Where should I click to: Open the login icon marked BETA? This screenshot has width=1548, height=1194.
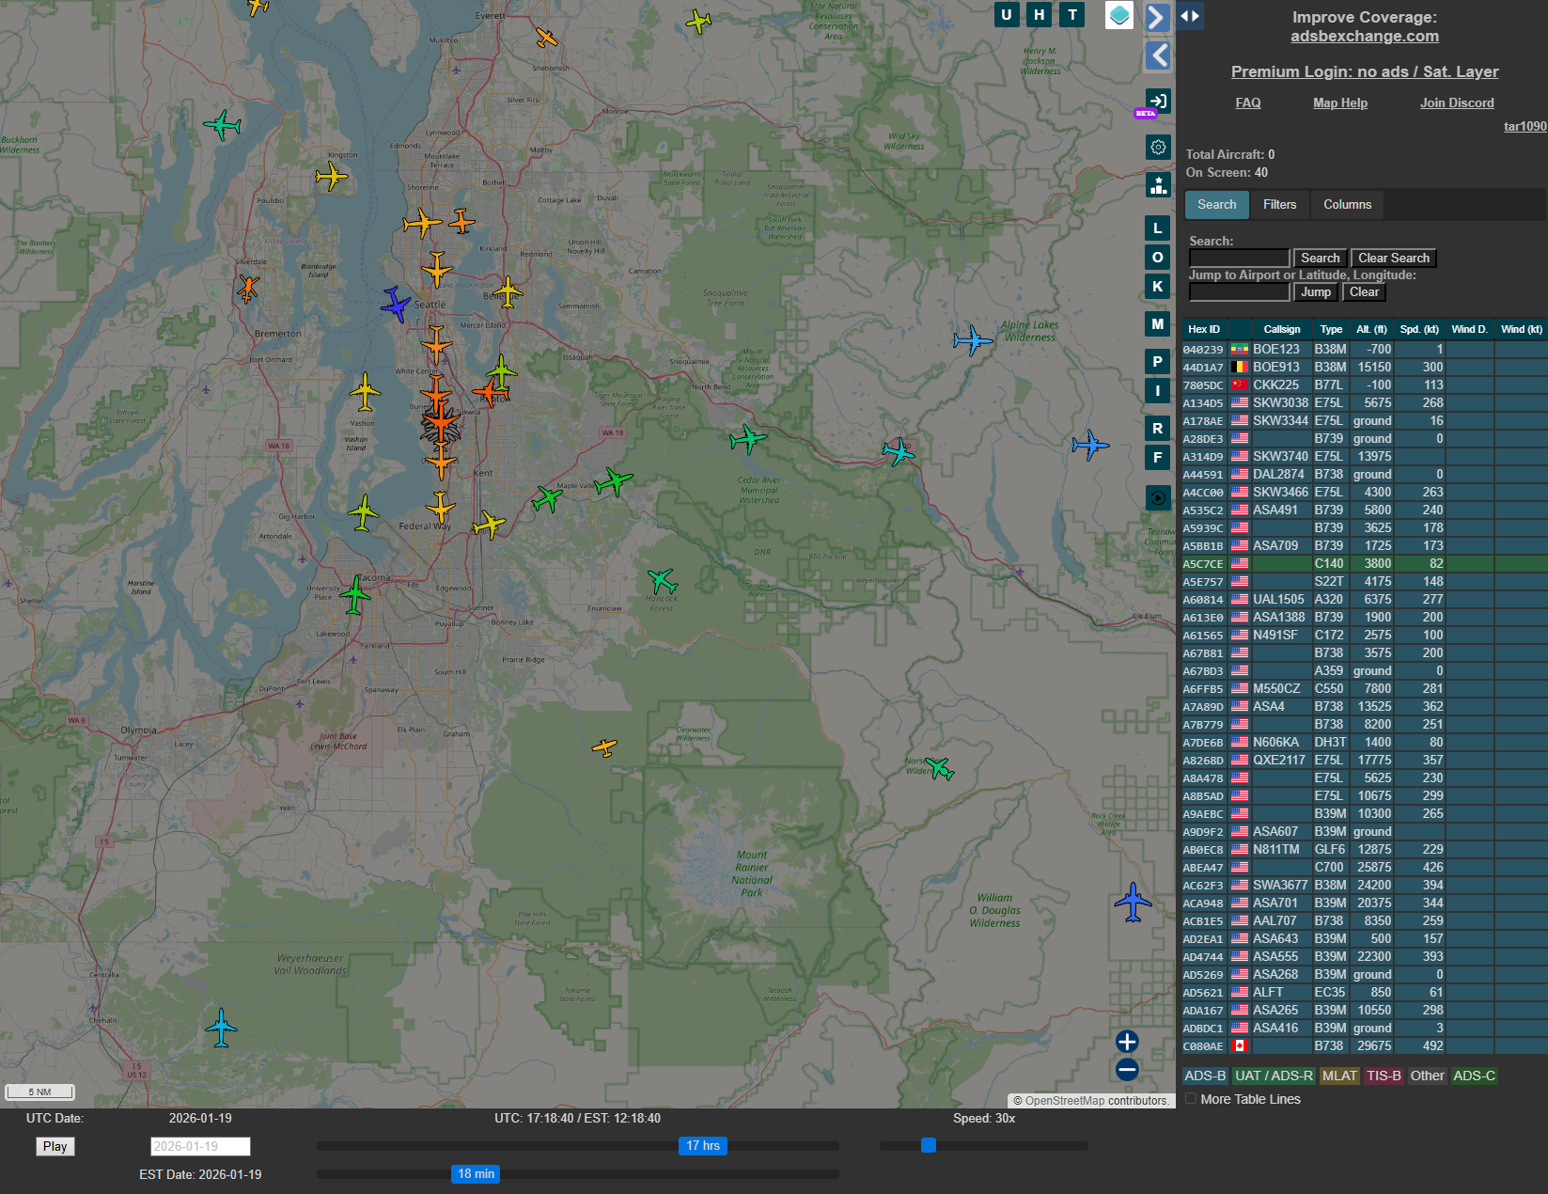(x=1157, y=102)
